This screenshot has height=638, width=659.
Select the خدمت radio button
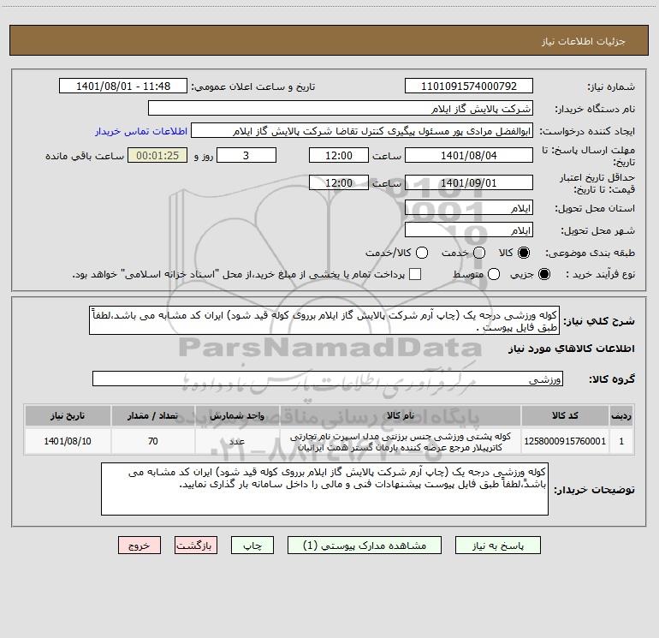click(x=479, y=253)
